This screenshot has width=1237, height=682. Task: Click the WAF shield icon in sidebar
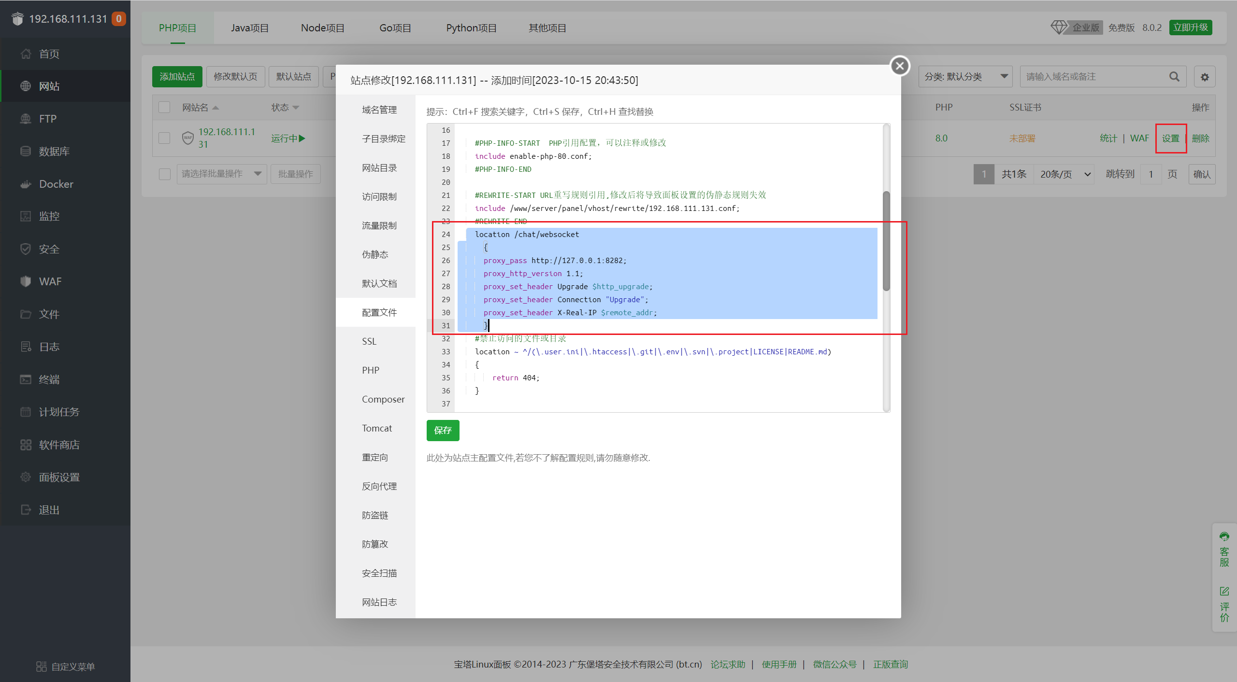tap(26, 281)
